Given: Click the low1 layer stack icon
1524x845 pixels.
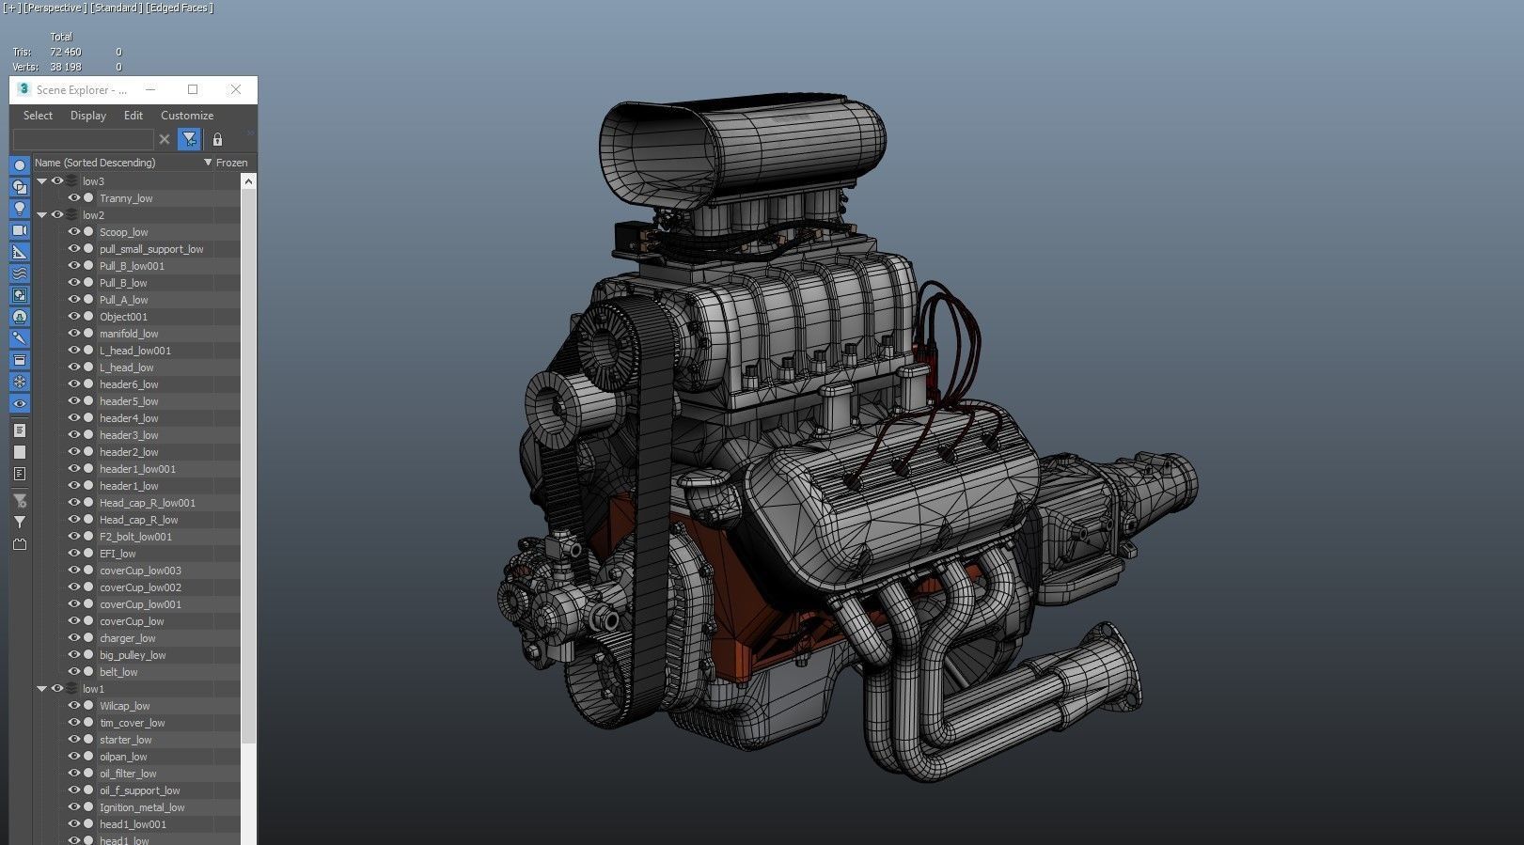Looking at the screenshot, I should (71, 689).
